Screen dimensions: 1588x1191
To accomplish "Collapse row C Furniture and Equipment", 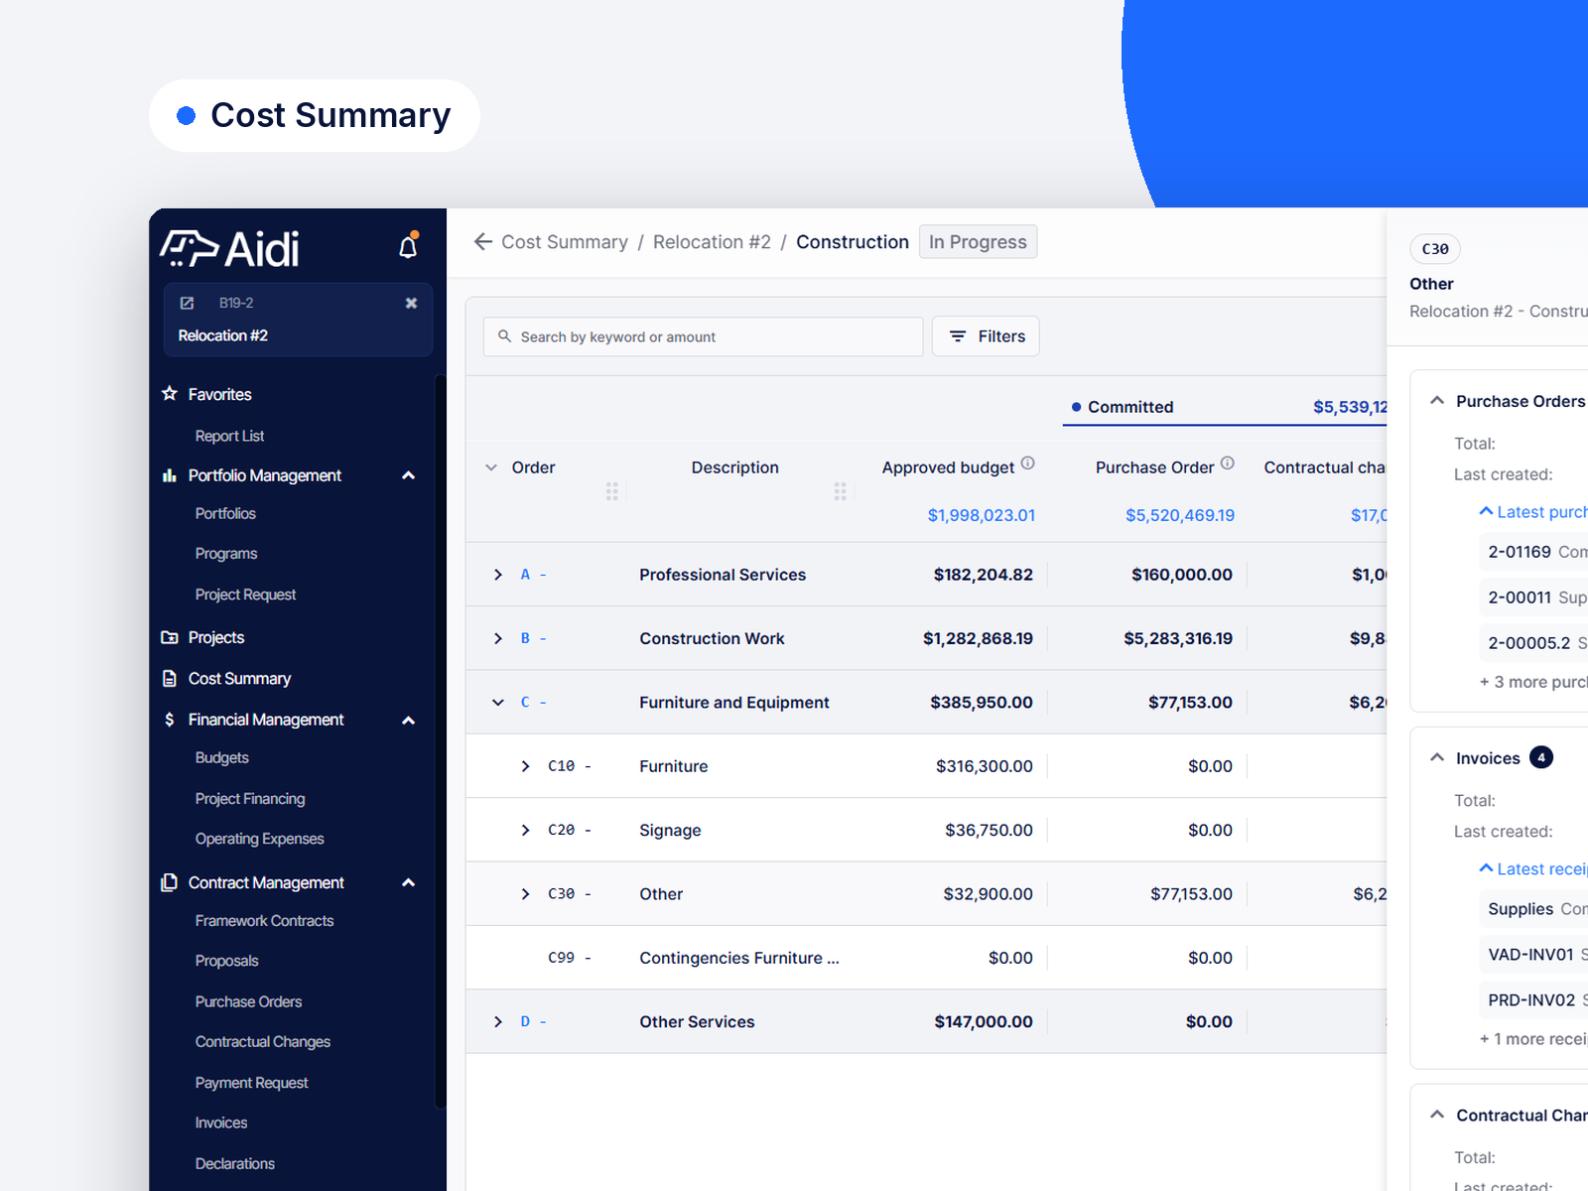I will point(498,703).
